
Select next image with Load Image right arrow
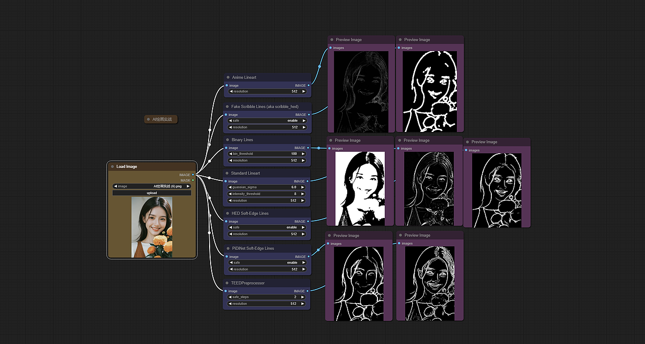[188, 186]
